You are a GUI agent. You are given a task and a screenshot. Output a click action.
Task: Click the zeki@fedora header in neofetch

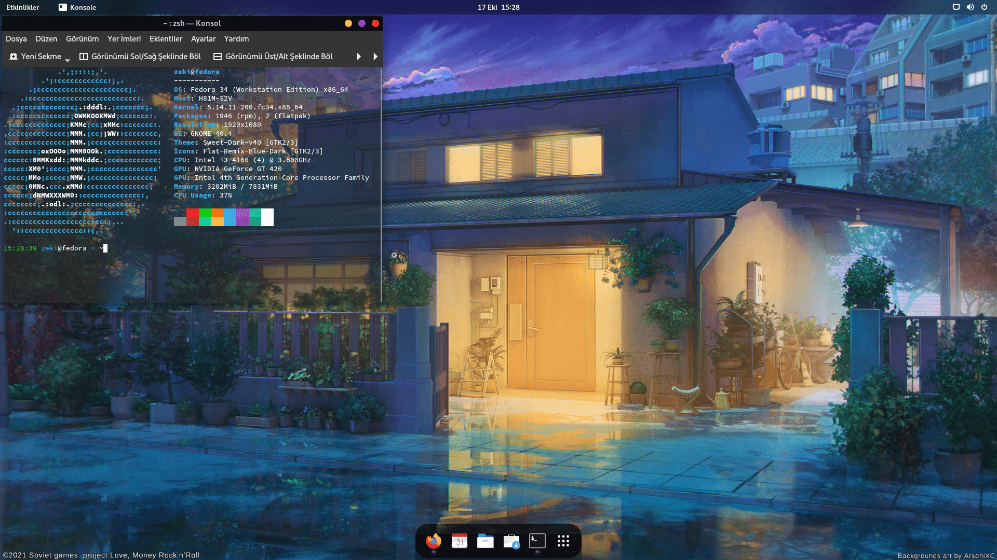(x=197, y=72)
